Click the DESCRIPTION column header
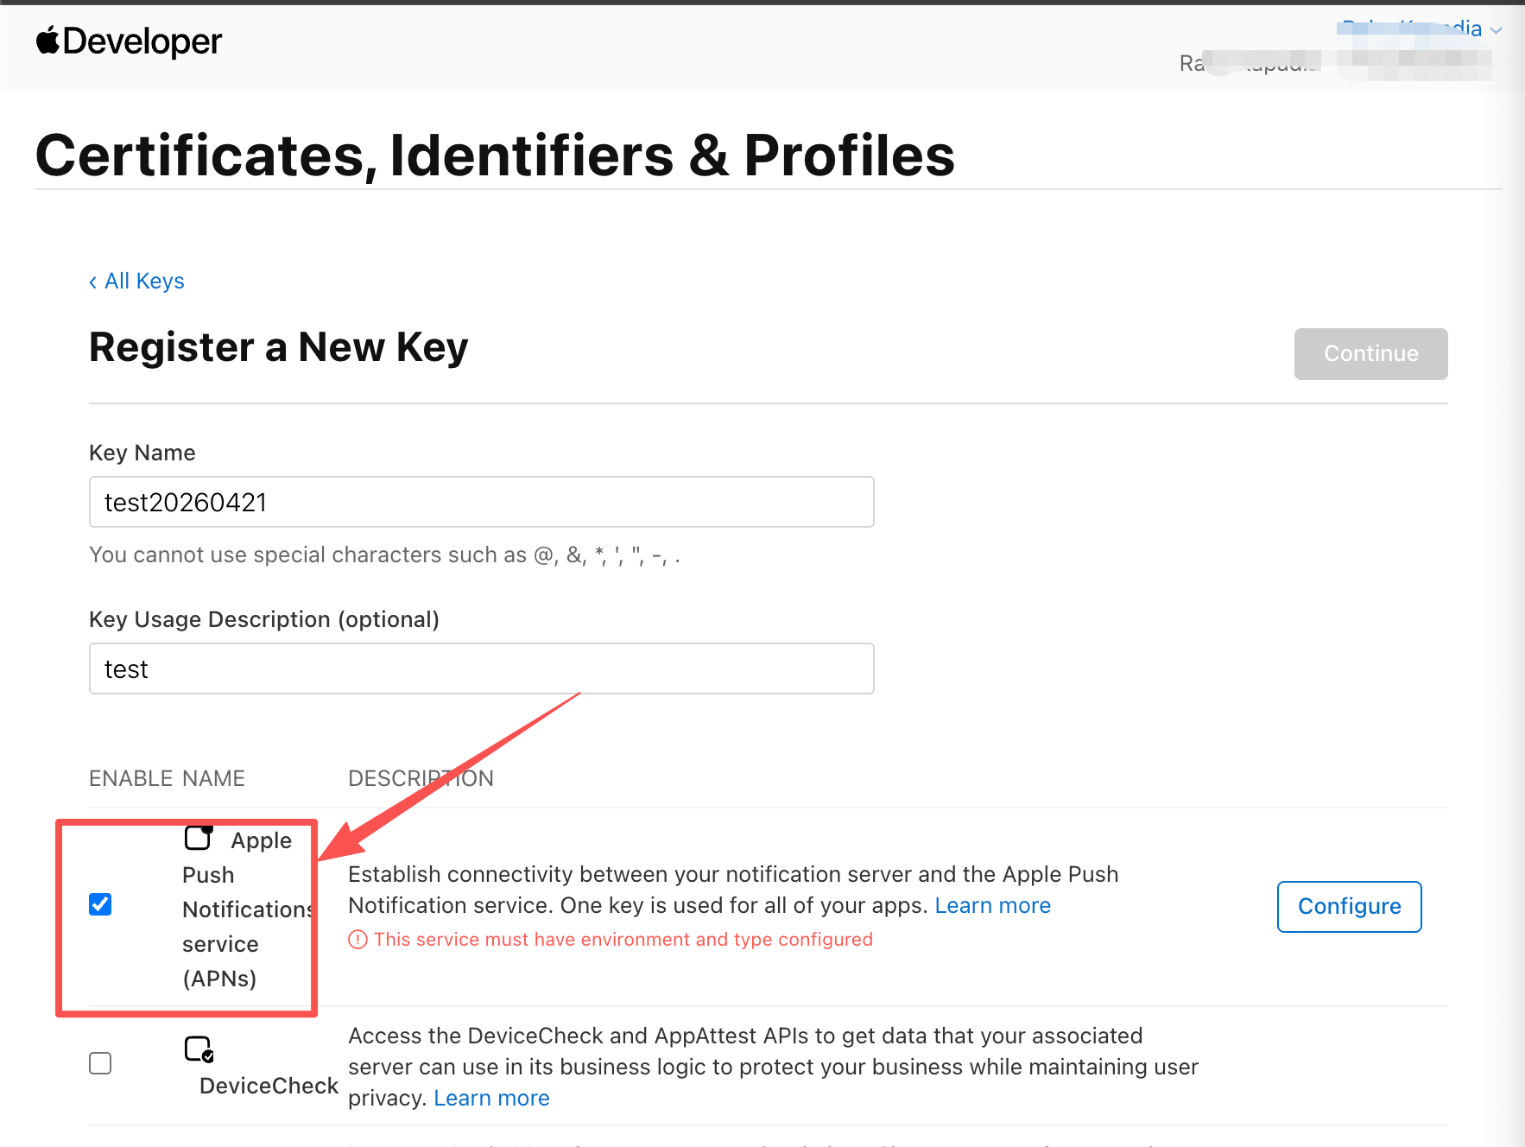Image resolution: width=1525 pixels, height=1147 pixels. tap(421, 778)
